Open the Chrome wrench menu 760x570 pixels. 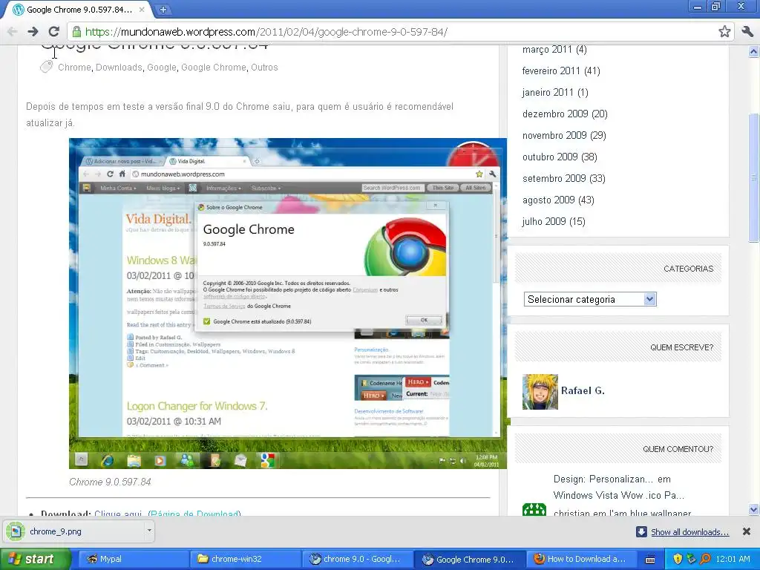click(747, 32)
